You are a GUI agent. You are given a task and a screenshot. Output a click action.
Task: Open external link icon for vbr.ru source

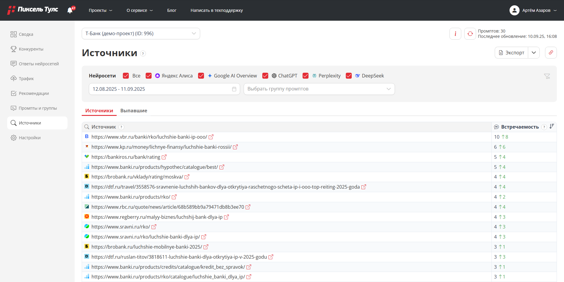pos(211,137)
